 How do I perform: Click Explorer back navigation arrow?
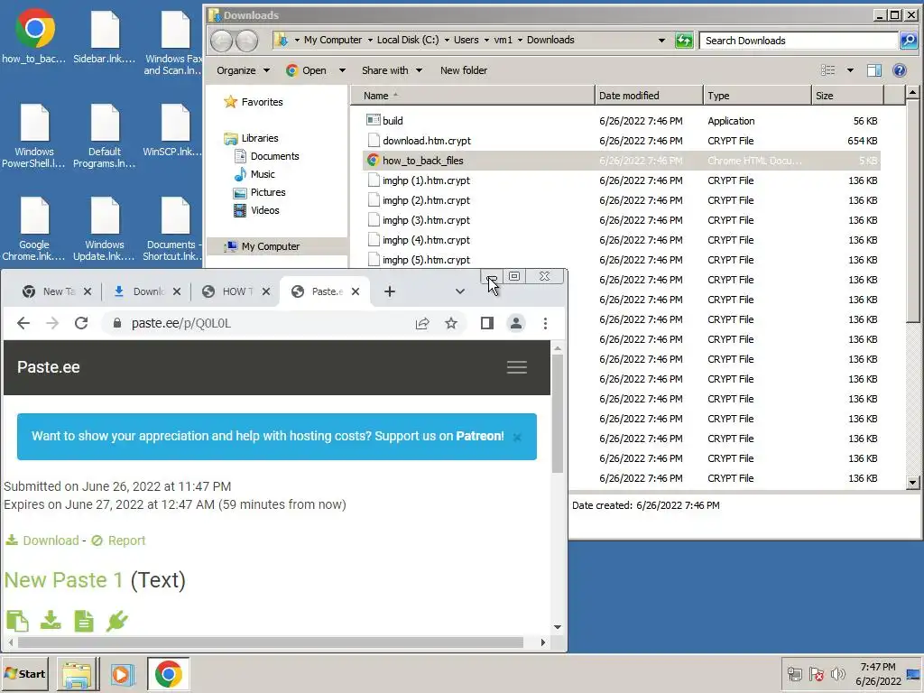222,40
